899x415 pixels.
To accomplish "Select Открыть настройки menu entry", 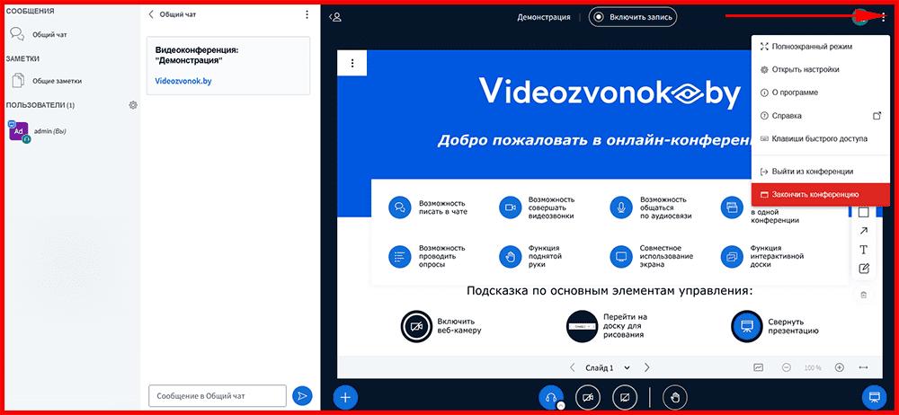I will pos(820,69).
